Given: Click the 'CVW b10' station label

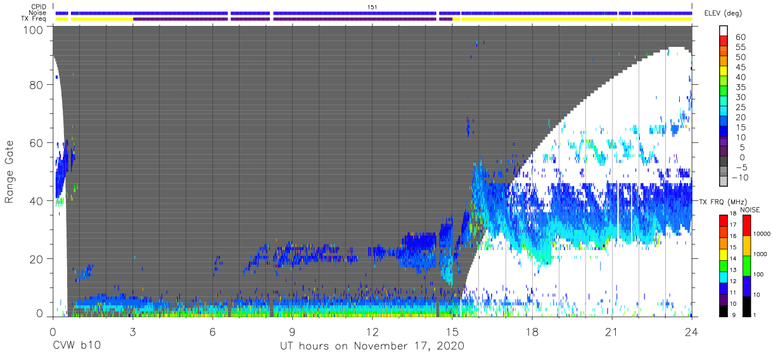Looking at the screenshot, I should coord(76,346).
